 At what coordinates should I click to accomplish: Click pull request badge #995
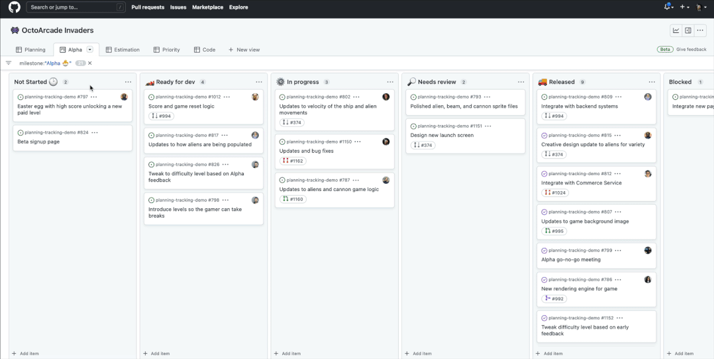pos(554,231)
